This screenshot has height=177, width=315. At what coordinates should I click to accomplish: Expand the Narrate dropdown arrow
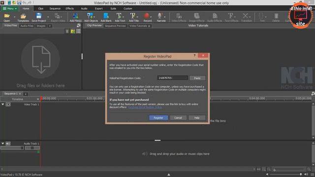[x=165, y=17]
